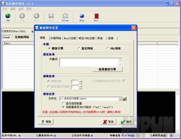The width and height of the screenshot is (181, 139).
Task: Click the Exit door icon
Action: (96, 17)
